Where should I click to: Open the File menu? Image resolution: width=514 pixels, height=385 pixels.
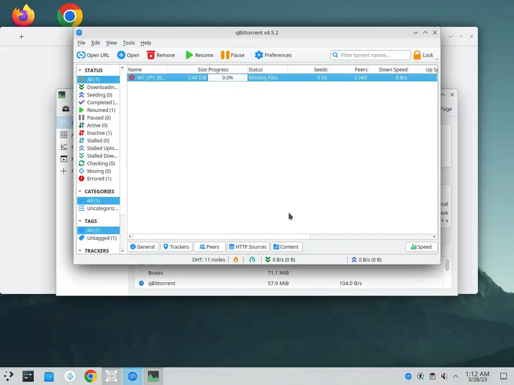click(x=82, y=43)
